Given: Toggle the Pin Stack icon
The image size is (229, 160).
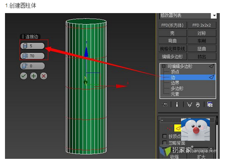Looking at the screenshot, I should click(165, 105).
